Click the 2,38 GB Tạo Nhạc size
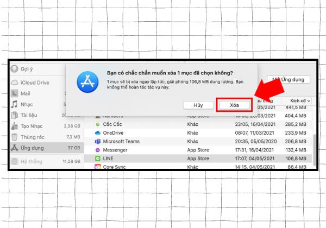The height and width of the screenshot is (228, 326). click(x=72, y=126)
